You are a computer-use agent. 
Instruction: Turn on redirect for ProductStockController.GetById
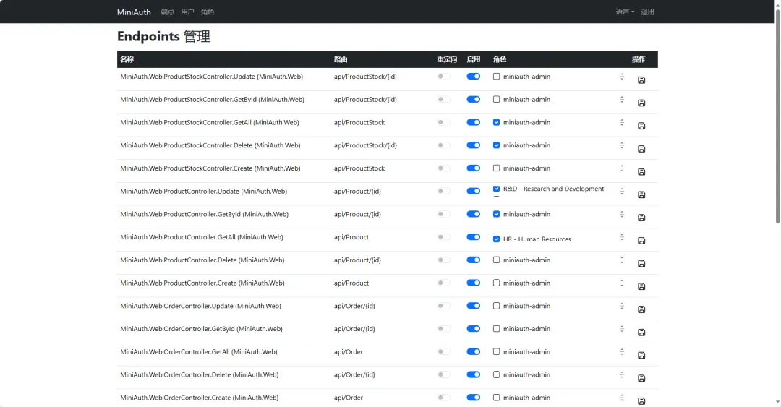(443, 99)
